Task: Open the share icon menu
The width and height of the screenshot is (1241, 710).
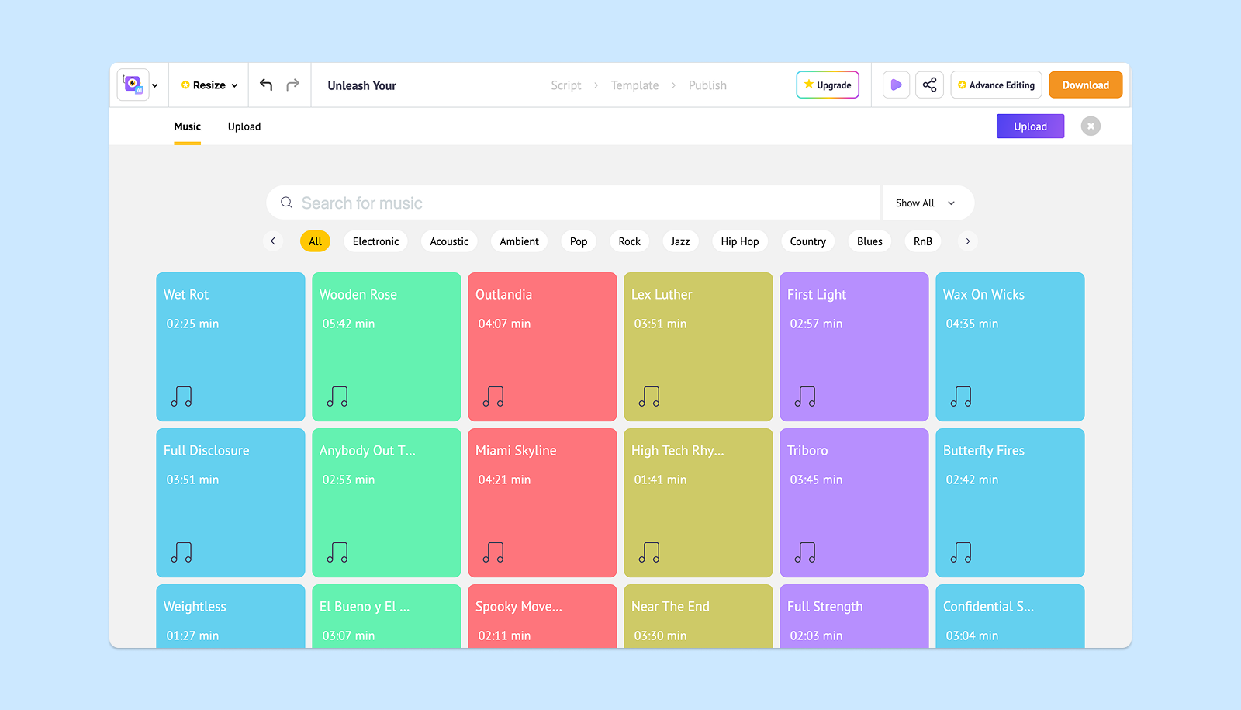Action: point(929,85)
